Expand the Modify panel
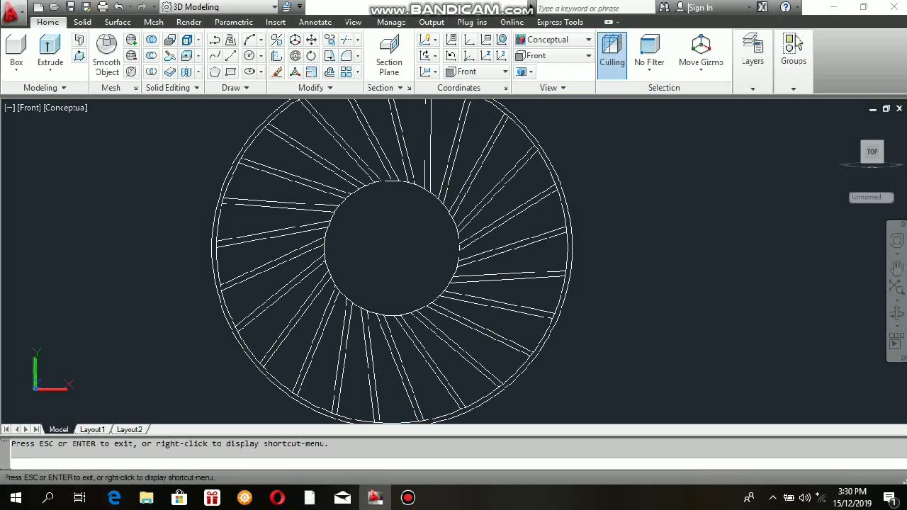The width and height of the screenshot is (907, 510). (315, 88)
